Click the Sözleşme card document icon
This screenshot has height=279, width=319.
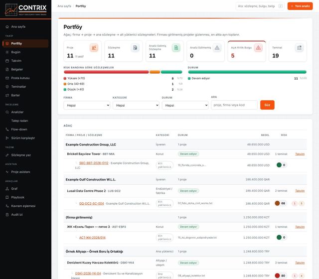point(135,48)
